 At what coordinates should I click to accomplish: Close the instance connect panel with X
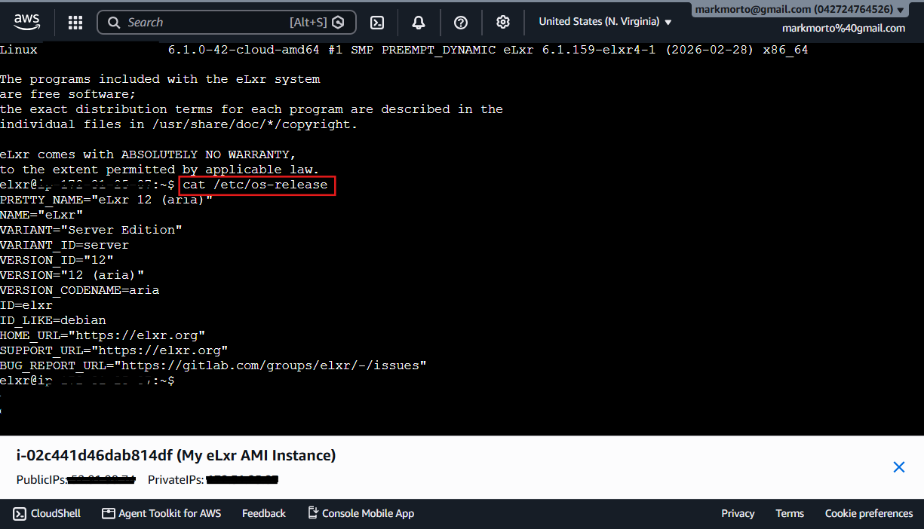[x=899, y=467]
